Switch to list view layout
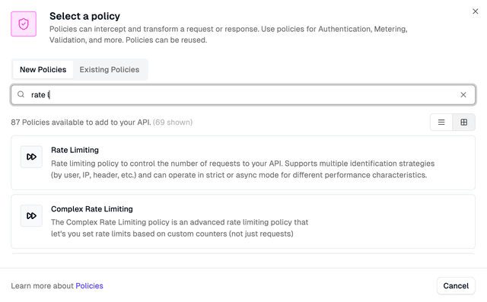The width and height of the screenshot is (487, 302). click(441, 122)
